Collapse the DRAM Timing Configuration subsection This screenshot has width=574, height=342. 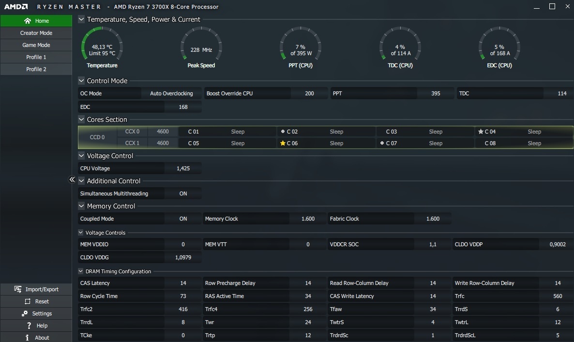(x=80, y=271)
